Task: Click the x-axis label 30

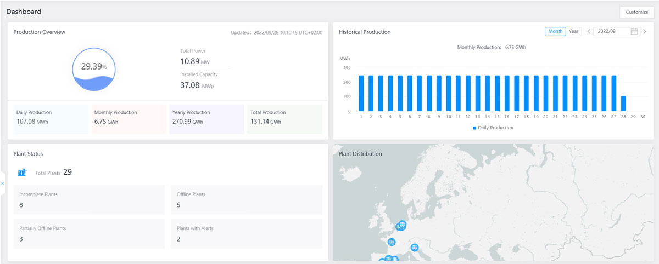Action: (x=643, y=117)
